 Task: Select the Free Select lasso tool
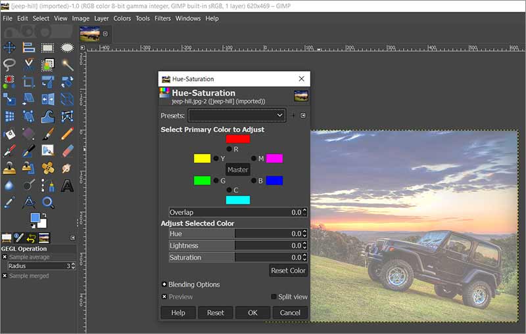pos(9,64)
